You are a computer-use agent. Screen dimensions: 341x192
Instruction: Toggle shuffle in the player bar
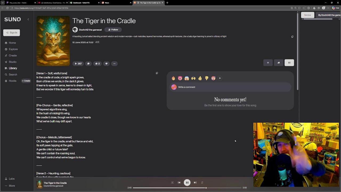(172, 183)
